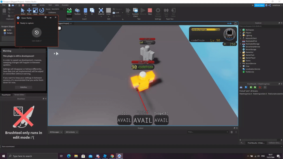Click the Murasama AVAIL button
This screenshot has height=159, width=283.
point(143,120)
